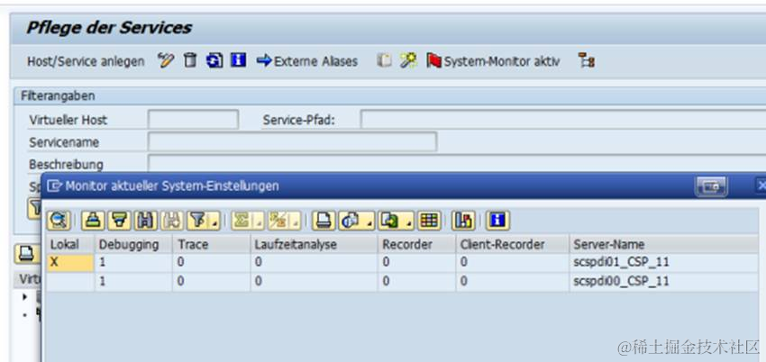Click the info icon in dialog toolbar
766x362 pixels.
click(497, 221)
